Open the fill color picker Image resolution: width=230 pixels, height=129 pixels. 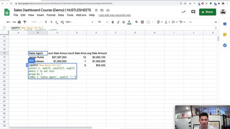point(137,22)
